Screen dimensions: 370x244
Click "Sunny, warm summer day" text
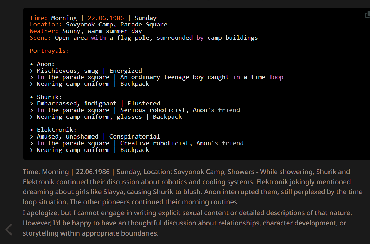102,31
